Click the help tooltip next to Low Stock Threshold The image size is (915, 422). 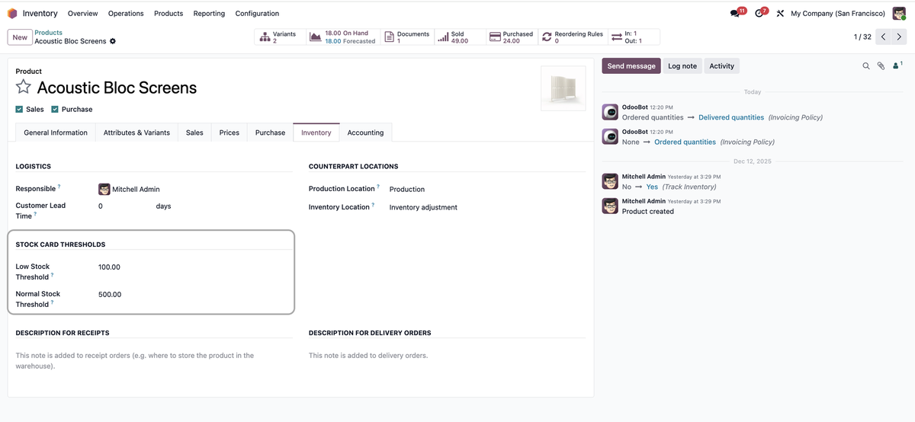coord(53,276)
